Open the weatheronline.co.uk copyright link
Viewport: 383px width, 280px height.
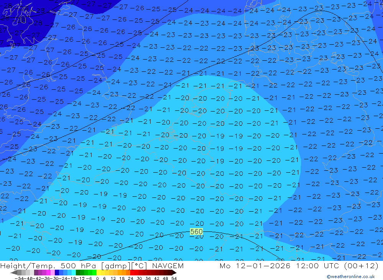[351, 277]
